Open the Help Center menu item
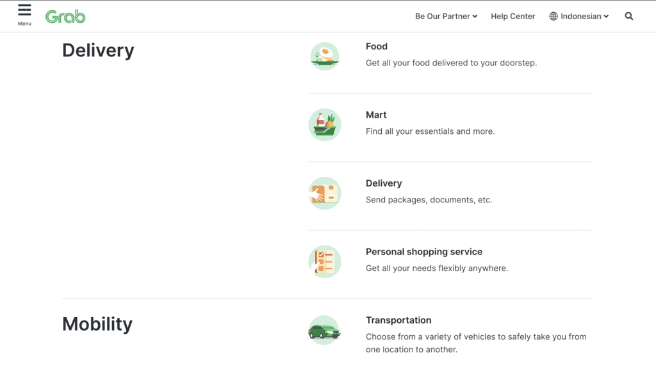Screen dimensions: 656x371 [x=512, y=16]
